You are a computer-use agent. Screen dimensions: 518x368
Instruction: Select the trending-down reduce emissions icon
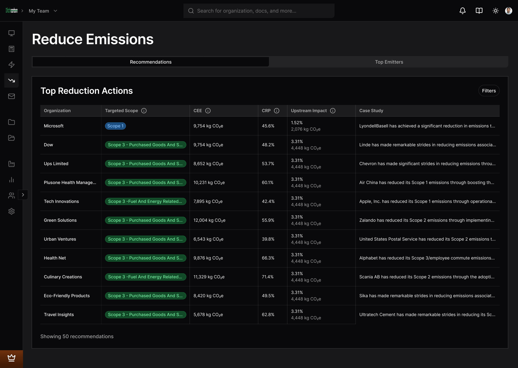point(11,80)
